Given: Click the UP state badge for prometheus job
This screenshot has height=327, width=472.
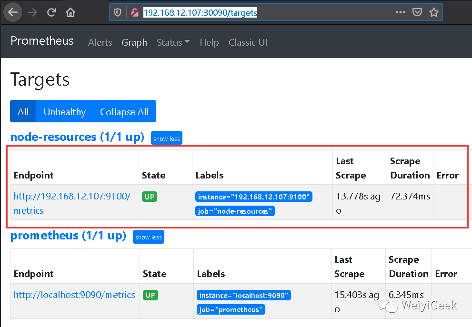Looking at the screenshot, I should [150, 296].
